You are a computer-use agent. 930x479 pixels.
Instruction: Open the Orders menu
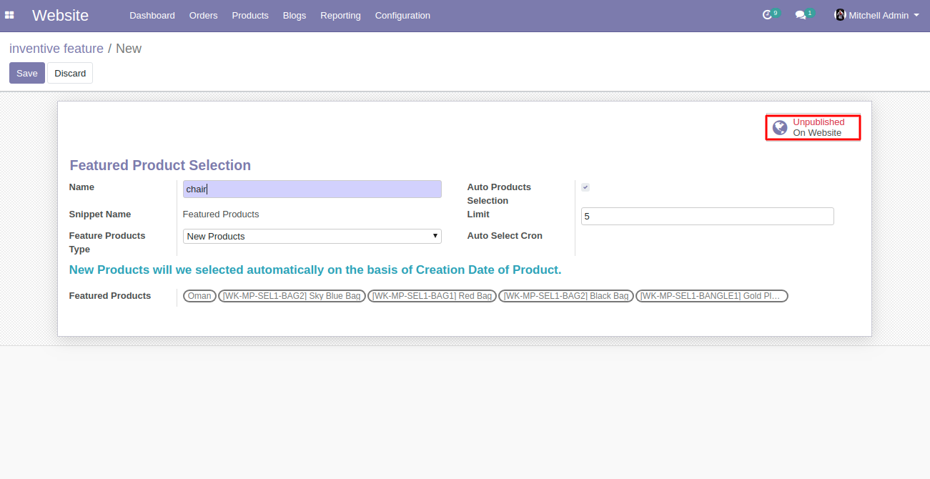(x=203, y=15)
